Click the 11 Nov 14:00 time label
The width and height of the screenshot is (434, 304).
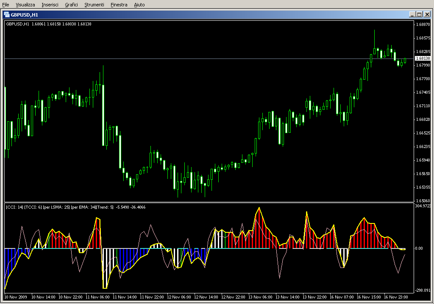pos(125,297)
